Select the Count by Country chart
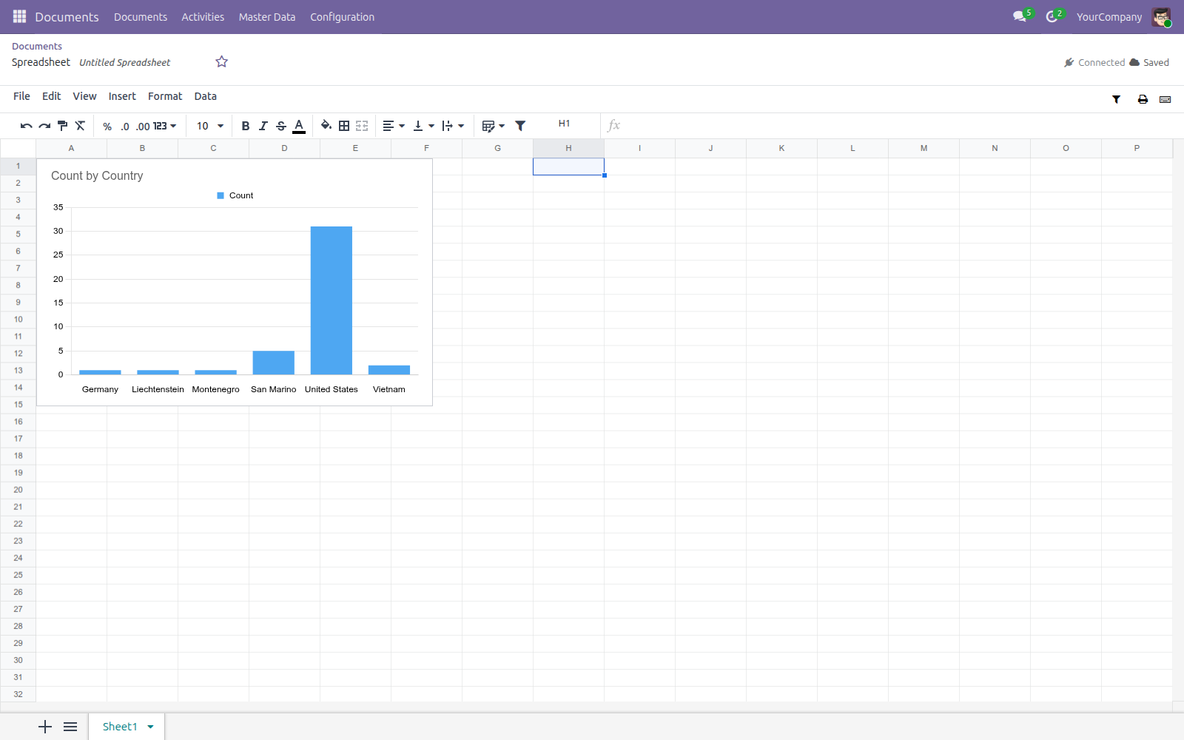 235,282
